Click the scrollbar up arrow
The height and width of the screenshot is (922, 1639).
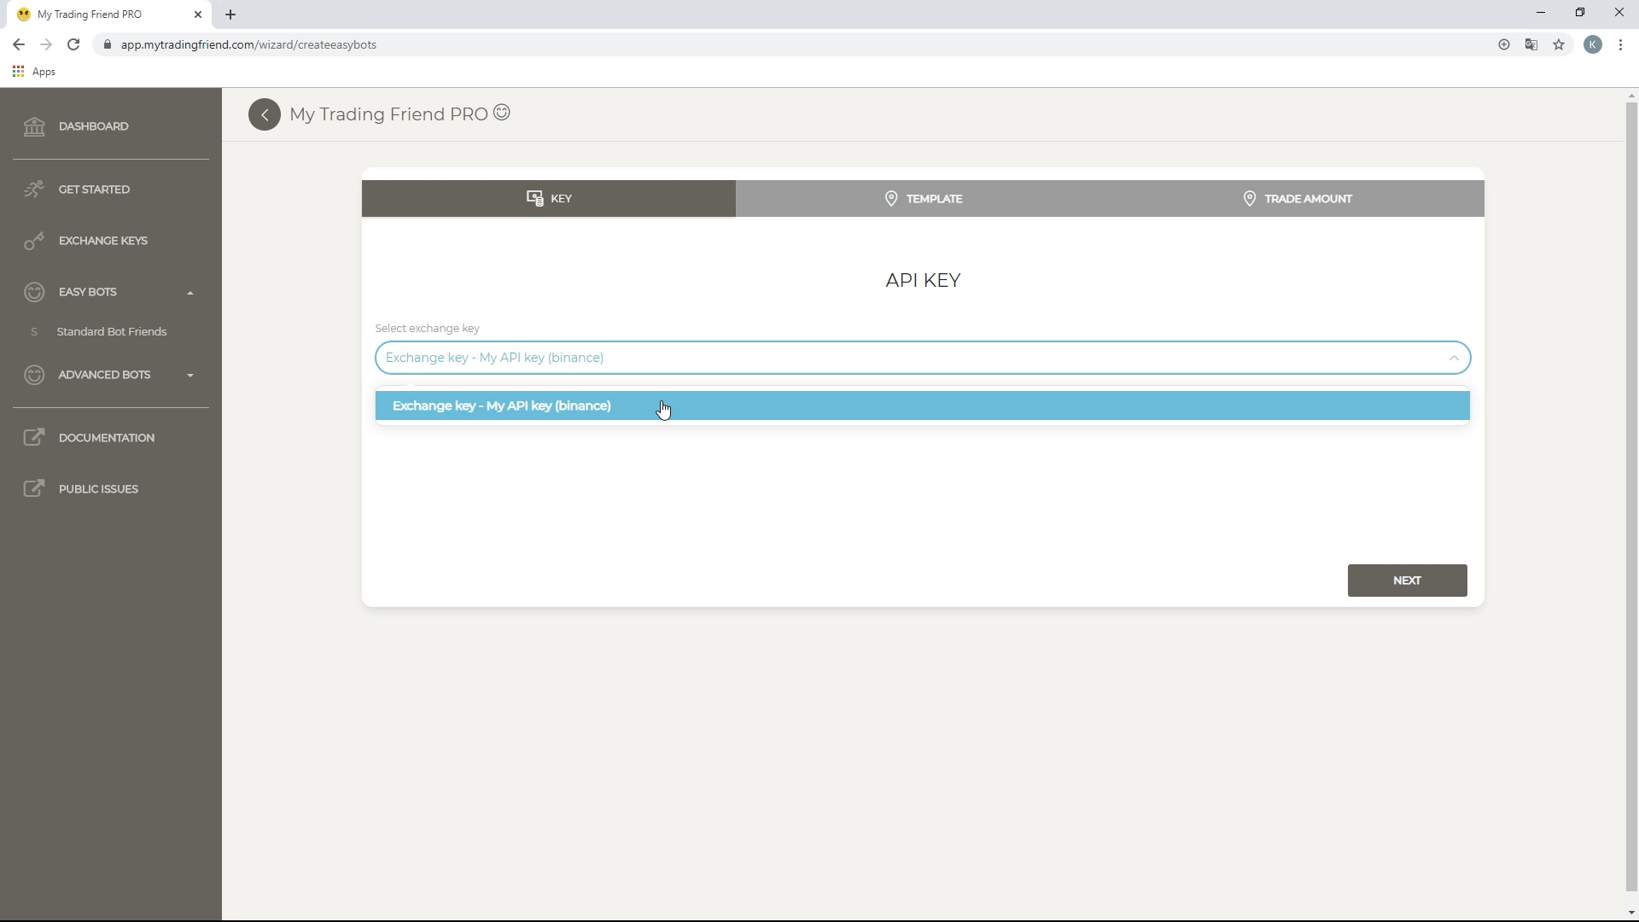1631,95
